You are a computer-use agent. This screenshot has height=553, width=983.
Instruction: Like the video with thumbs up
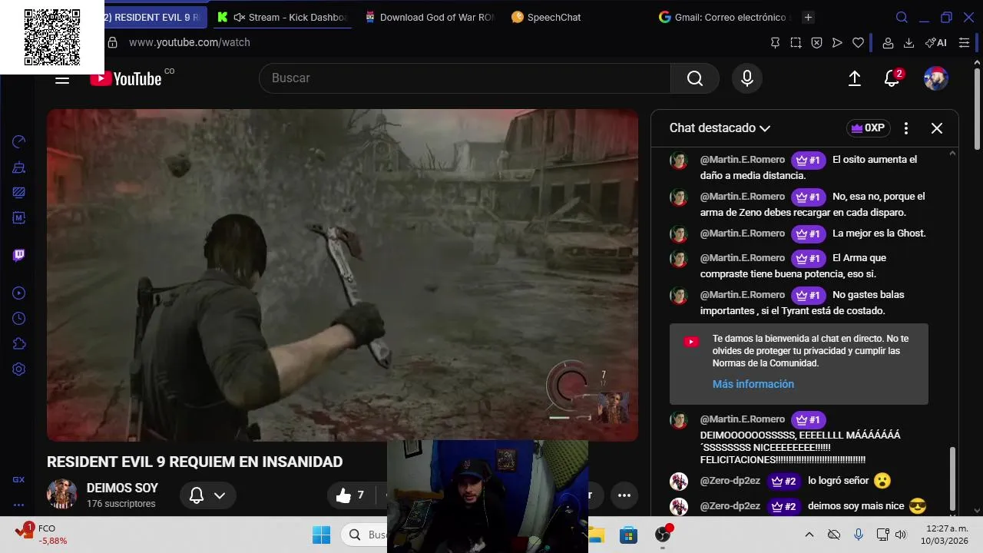(x=350, y=495)
